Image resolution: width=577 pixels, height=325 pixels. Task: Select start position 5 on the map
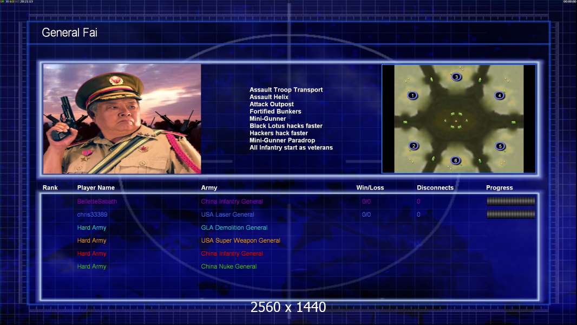(500, 146)
